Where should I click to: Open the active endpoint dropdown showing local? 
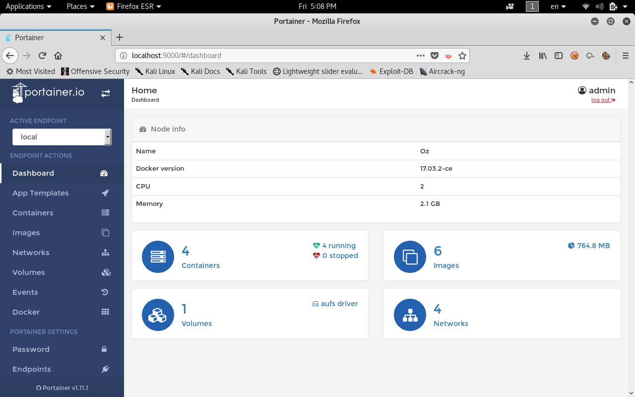62,137
